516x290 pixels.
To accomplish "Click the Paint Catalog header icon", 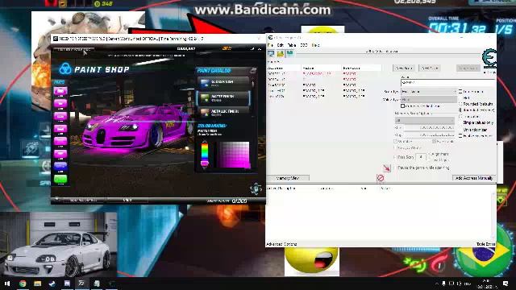I will click(x=252, y=70).
